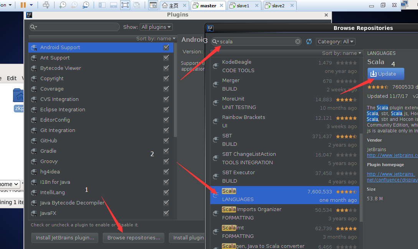Uncheck the Ant Support plugin checkbox
The height and width of the screenshot is (249, 418).
[166, 58]
